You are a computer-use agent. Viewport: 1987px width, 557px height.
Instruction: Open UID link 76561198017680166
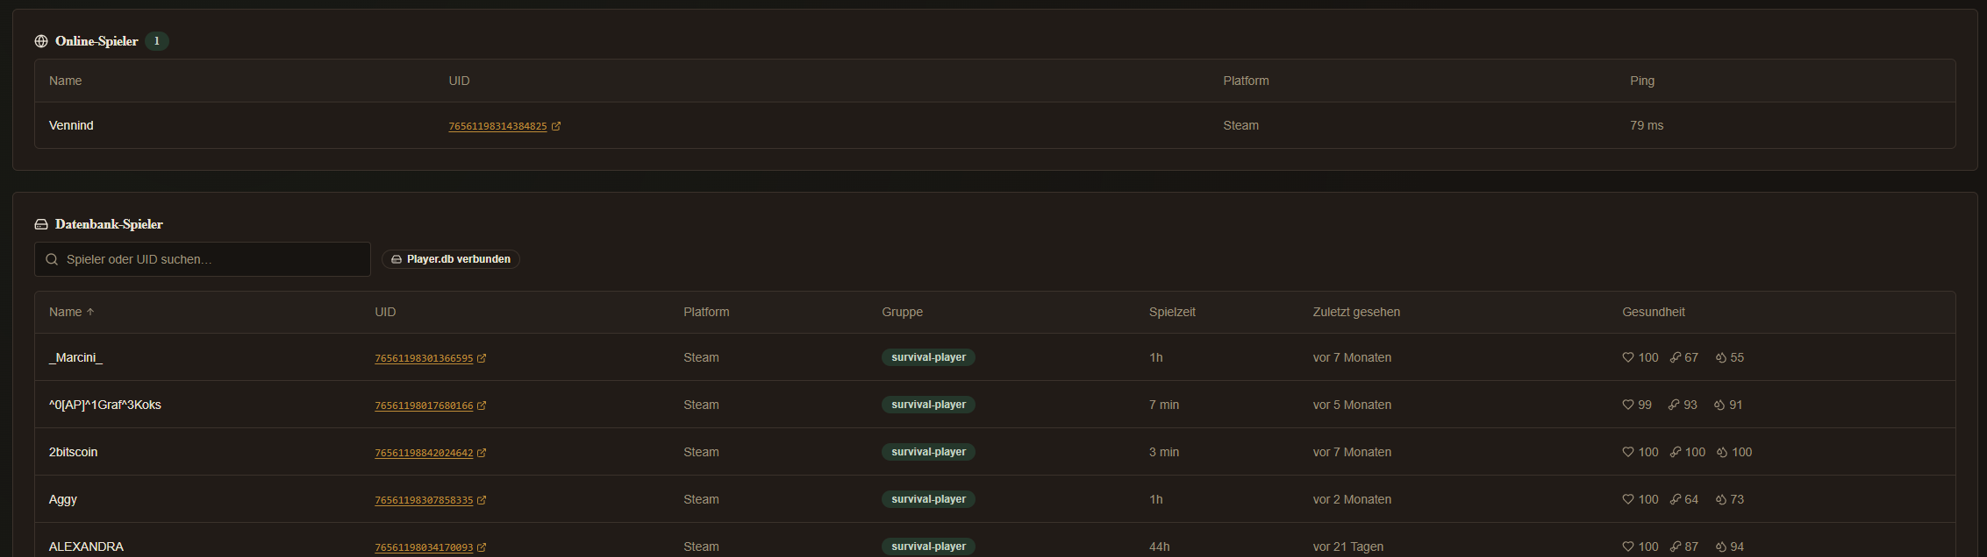point(424,405)
